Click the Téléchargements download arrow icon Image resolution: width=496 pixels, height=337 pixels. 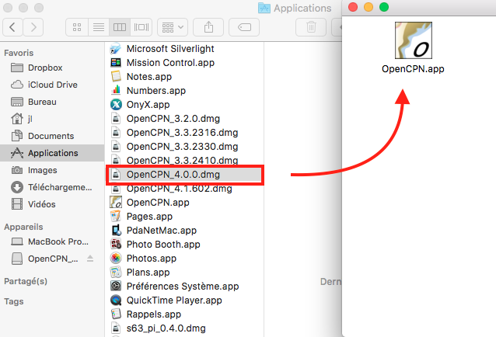tap(17, 187)
